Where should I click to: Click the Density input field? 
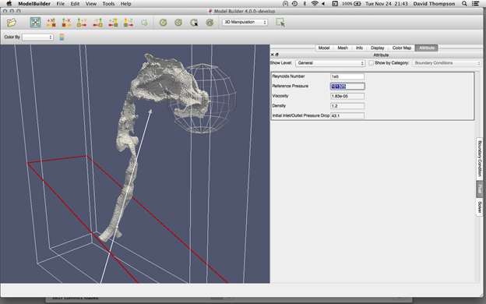[347, 106]
